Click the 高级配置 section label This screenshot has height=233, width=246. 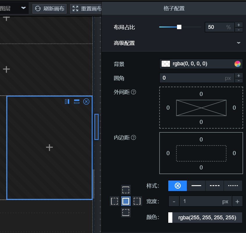tap(124, 43)
